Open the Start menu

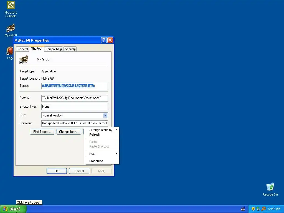pyautogui.click(x=13, y=209)
